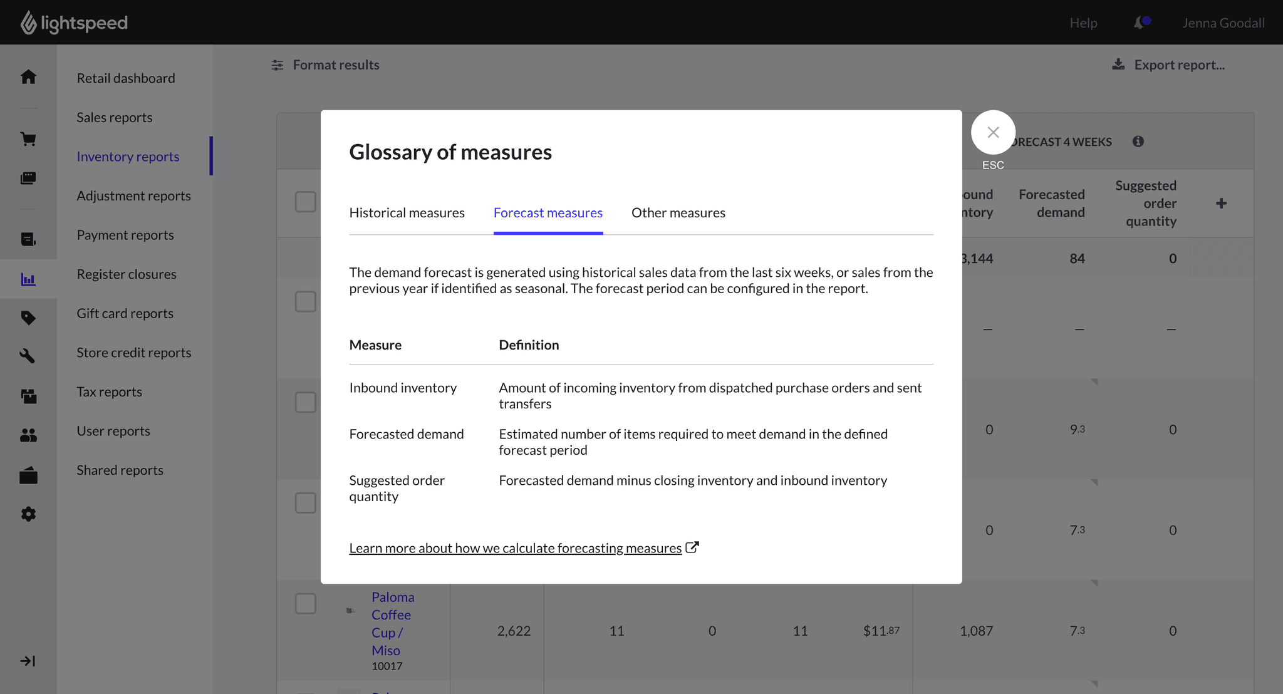Open the price tag sidebar icon
The height and width of the screenshot is (694, 1283).
[28, 318]
